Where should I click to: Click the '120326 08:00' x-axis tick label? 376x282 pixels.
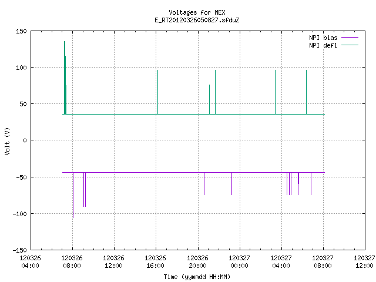coord(72,262)
